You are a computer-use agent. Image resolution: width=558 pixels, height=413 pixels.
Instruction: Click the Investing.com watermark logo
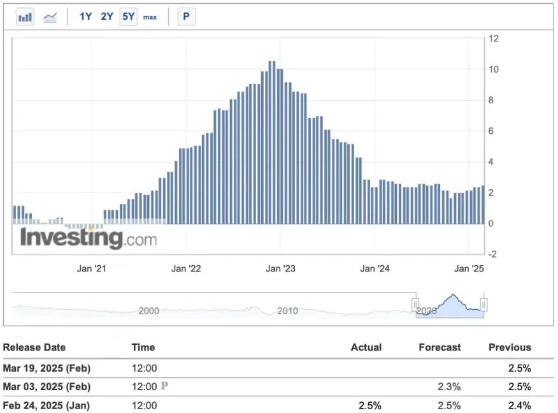[88, 238]
